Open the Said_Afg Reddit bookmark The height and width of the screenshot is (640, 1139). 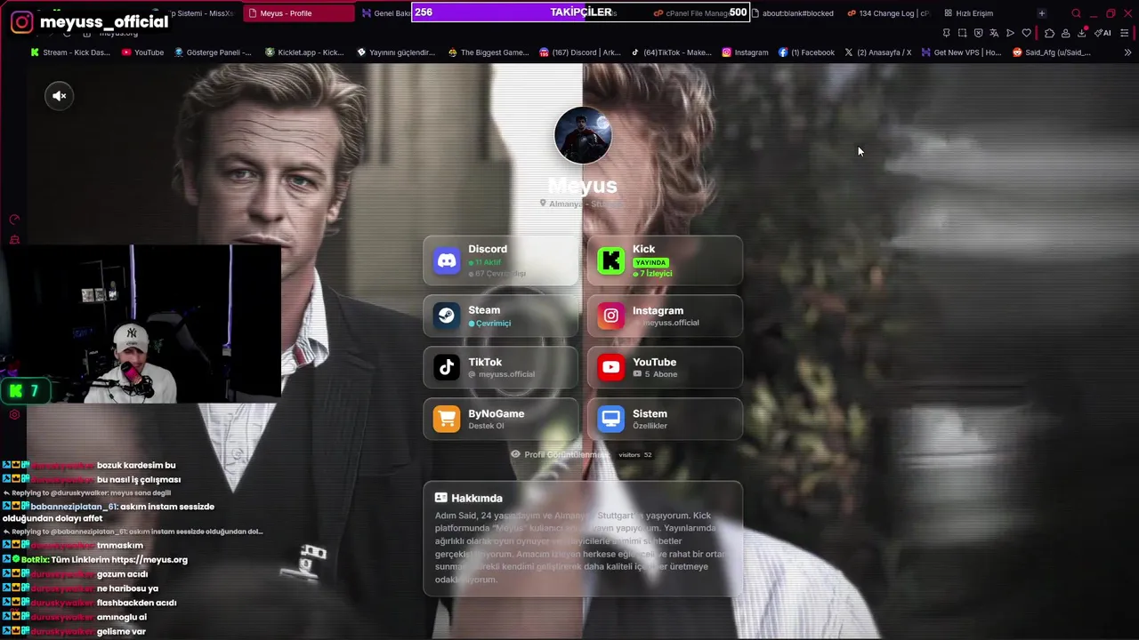click(x=1052, y=52)
